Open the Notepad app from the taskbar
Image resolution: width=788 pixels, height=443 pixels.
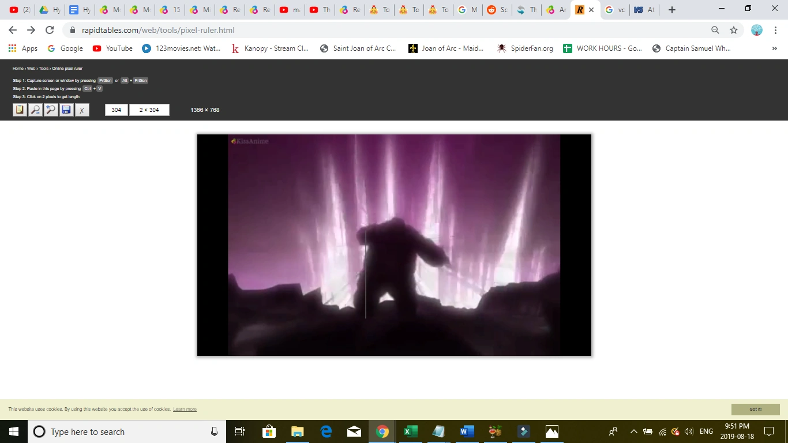coord(438,431)
